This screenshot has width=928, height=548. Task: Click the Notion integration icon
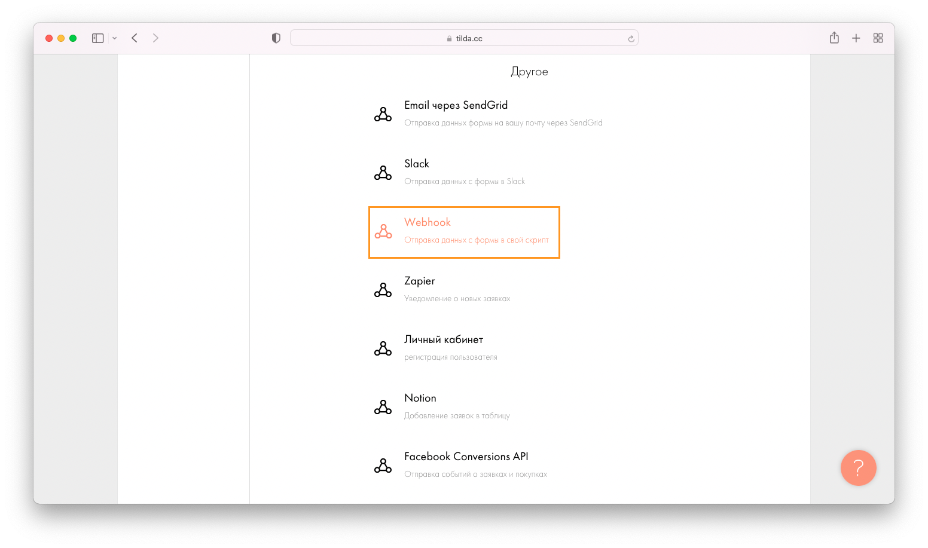(383, 406)
